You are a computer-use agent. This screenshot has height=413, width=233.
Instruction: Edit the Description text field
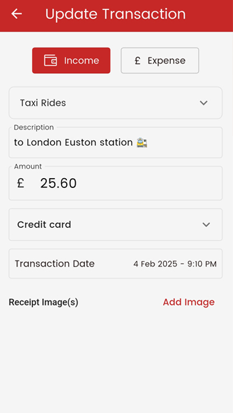[116, 143]
